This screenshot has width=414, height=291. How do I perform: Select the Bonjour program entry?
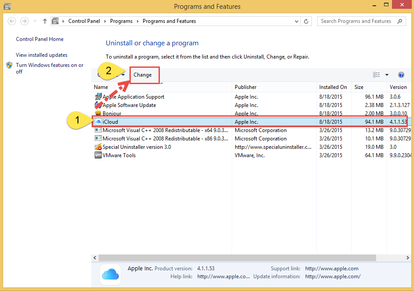point(112,113)
